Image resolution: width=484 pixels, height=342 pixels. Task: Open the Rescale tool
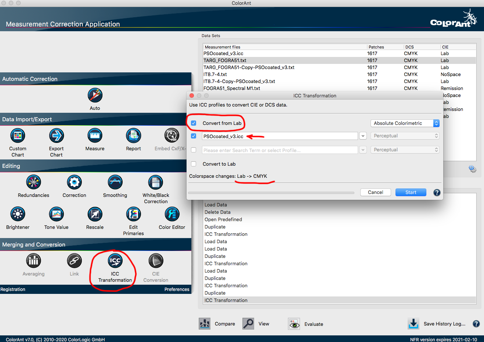coord(95,214)
